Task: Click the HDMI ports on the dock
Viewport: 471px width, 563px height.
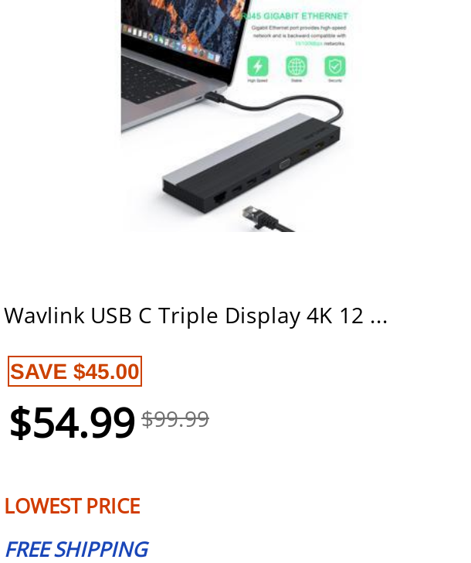Action: click(x=310, y=149)
